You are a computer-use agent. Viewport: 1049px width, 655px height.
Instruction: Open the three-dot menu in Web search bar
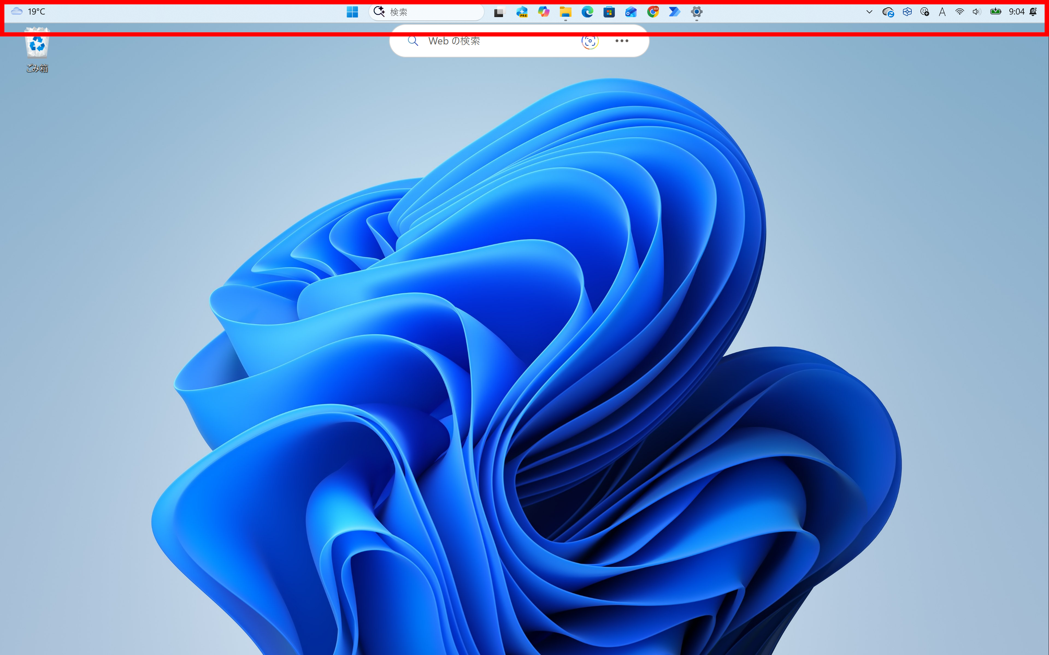coord(622,41)
